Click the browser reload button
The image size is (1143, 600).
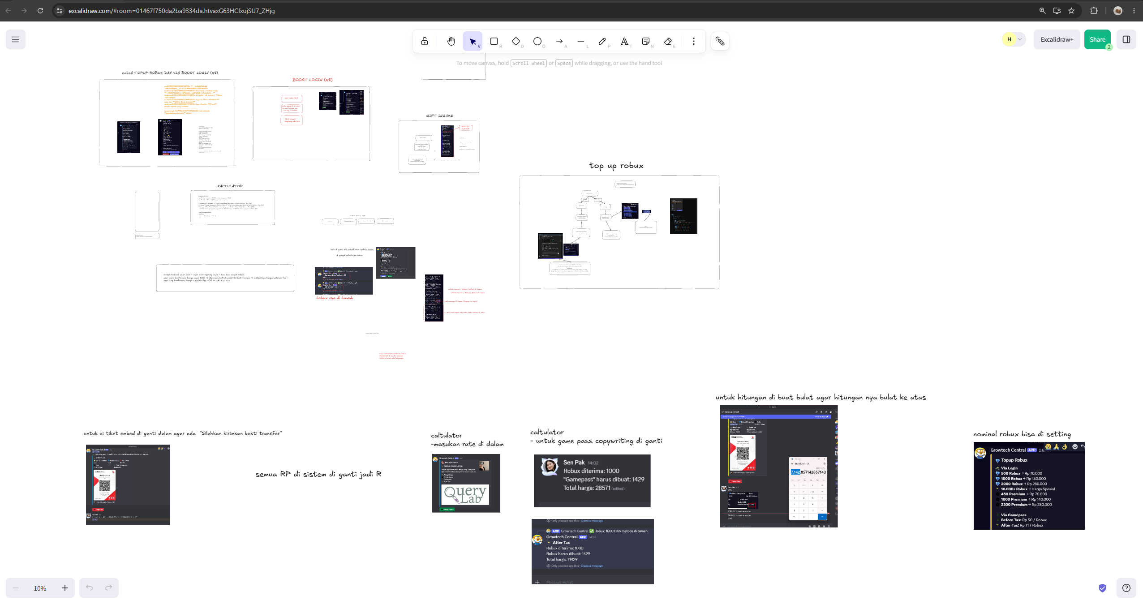[40, 11]
